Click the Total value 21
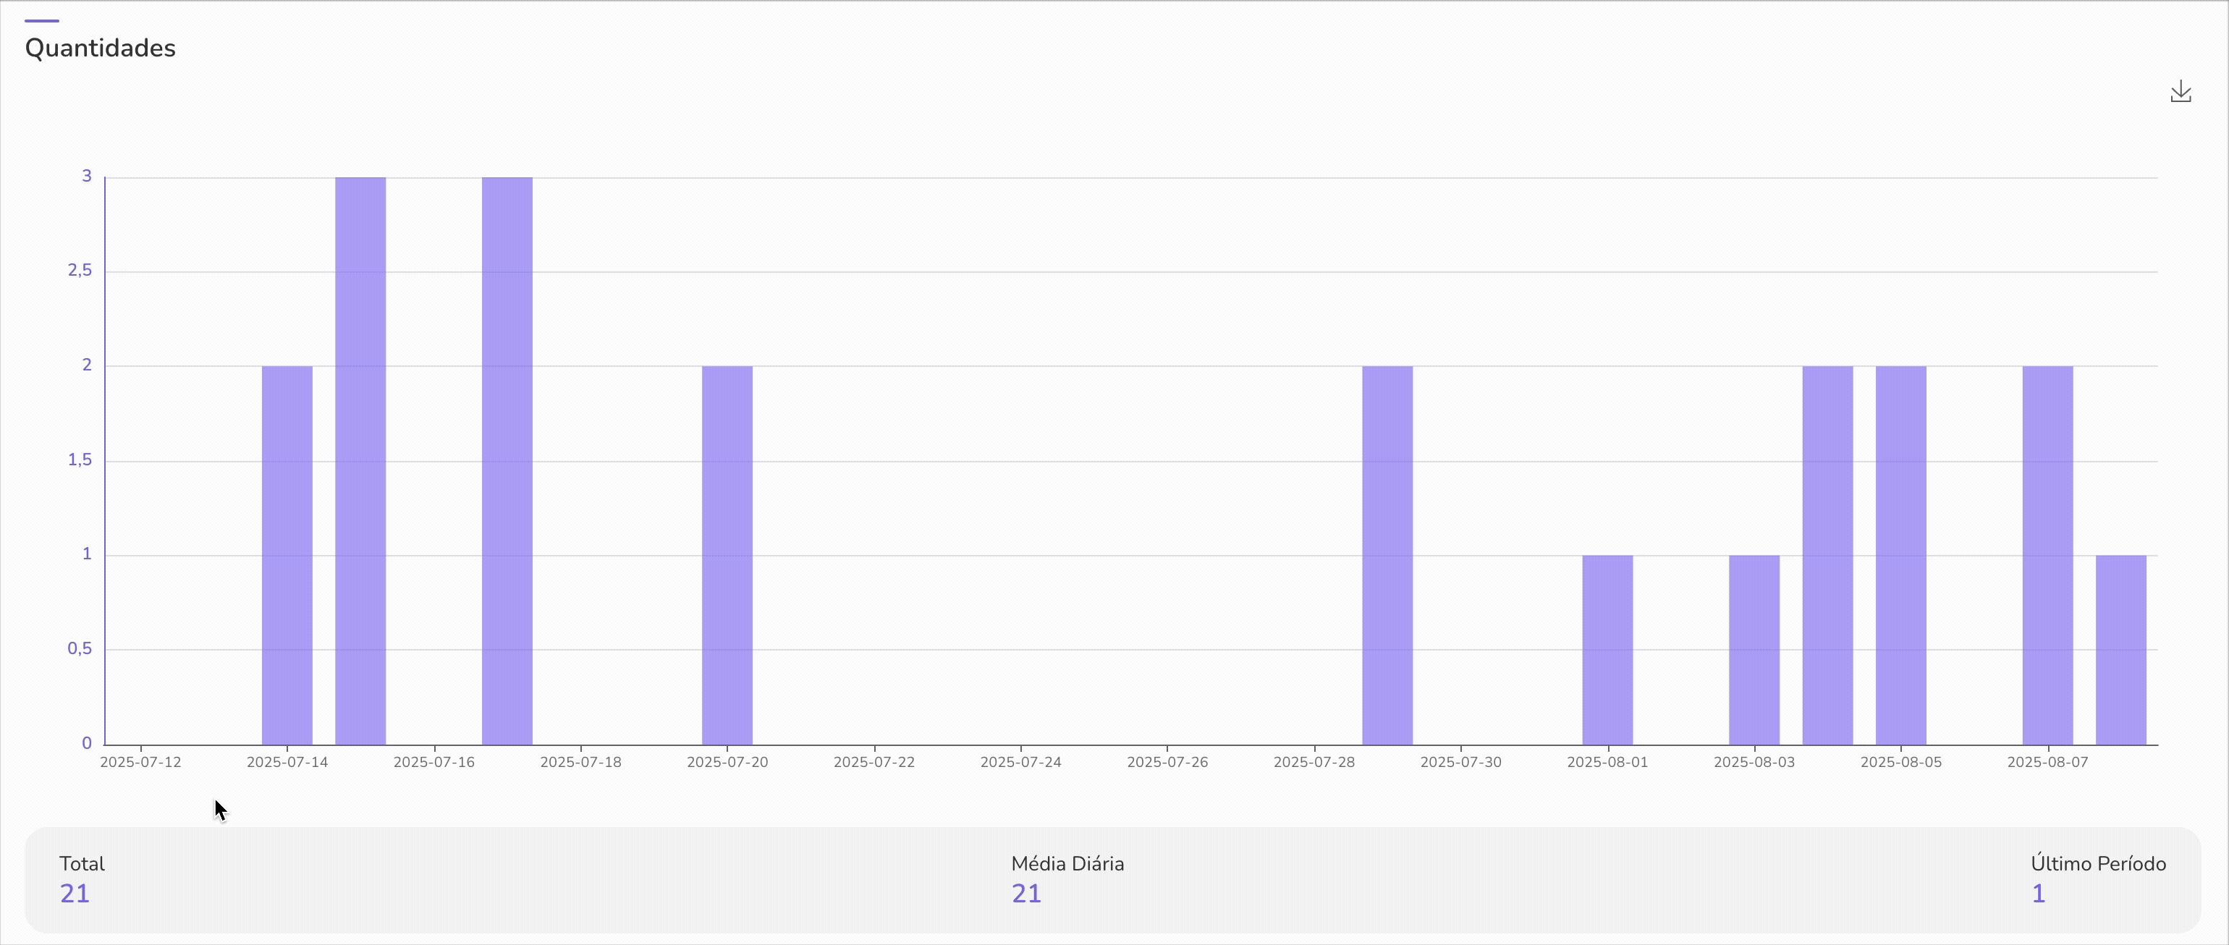The width and height of the screenshot is (2229, 945). (74, 894)
